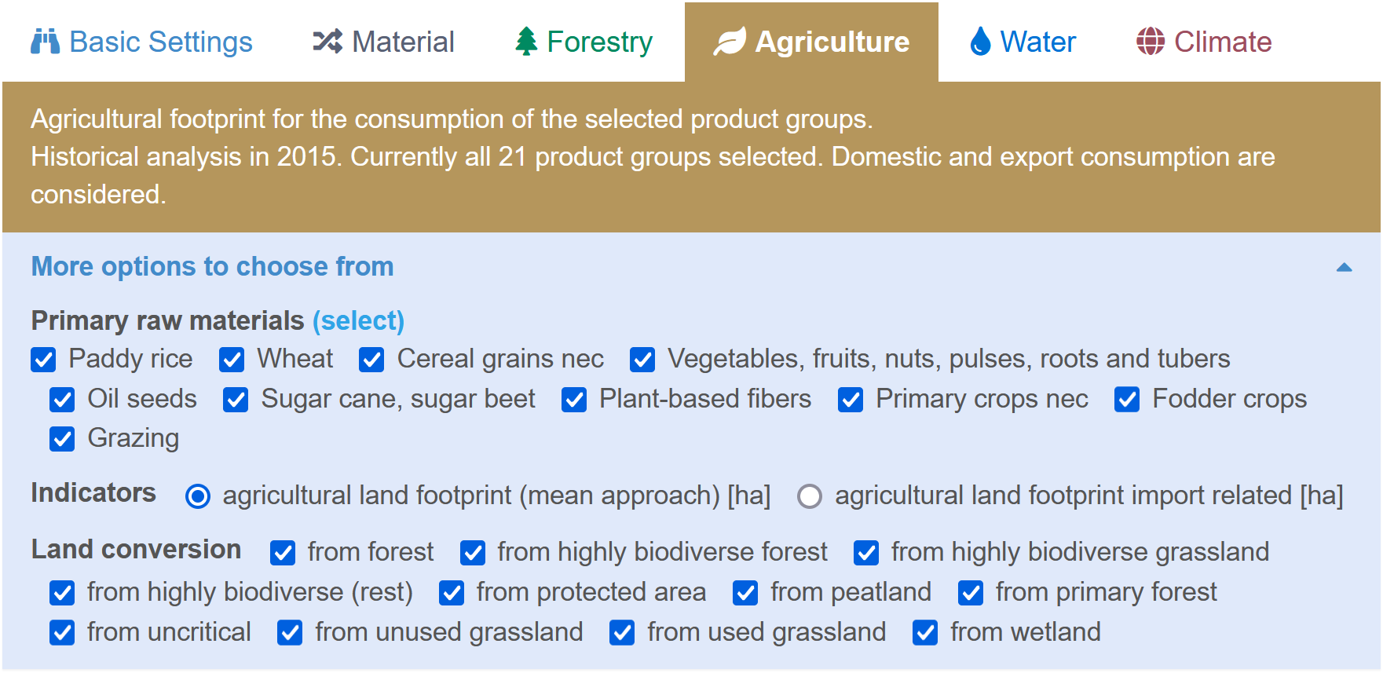Viewport: 1383px width, 673px height.
Task: Open the Climate tab
Action: pyautogui.click(x=1204, y=42)
